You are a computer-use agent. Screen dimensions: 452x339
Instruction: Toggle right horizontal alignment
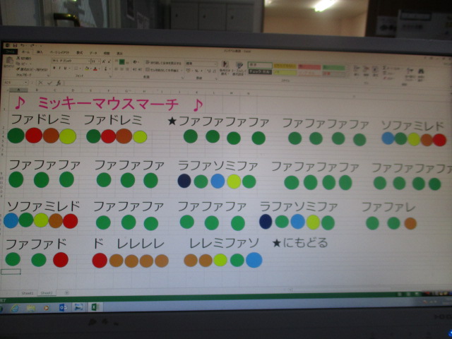[x=127, y=69]
